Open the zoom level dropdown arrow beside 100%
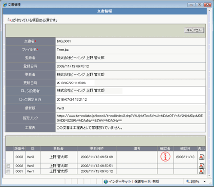This screenshot has width=214, height=187. pyautogui.click(x=205, y=181)
